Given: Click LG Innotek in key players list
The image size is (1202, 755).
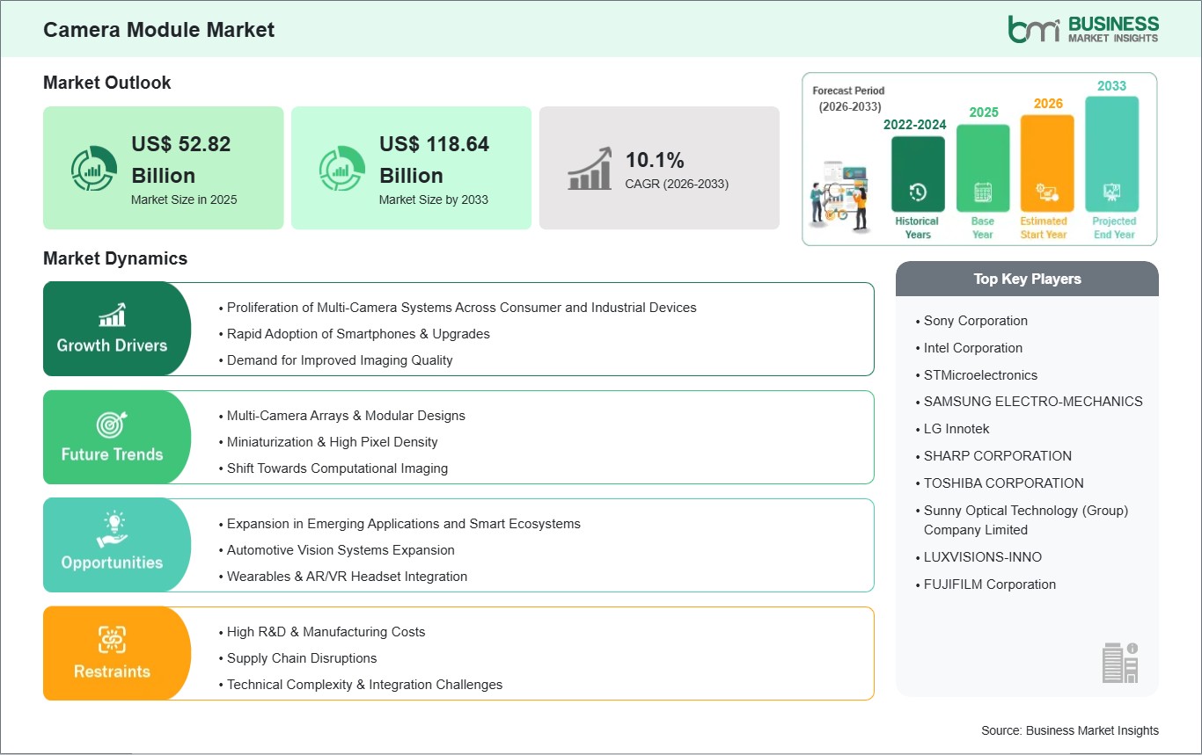Looking at the screenshot, I should [x=956, y=429].
